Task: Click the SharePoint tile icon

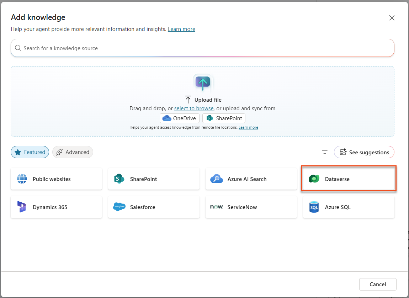Action: (x=119, y=179)
